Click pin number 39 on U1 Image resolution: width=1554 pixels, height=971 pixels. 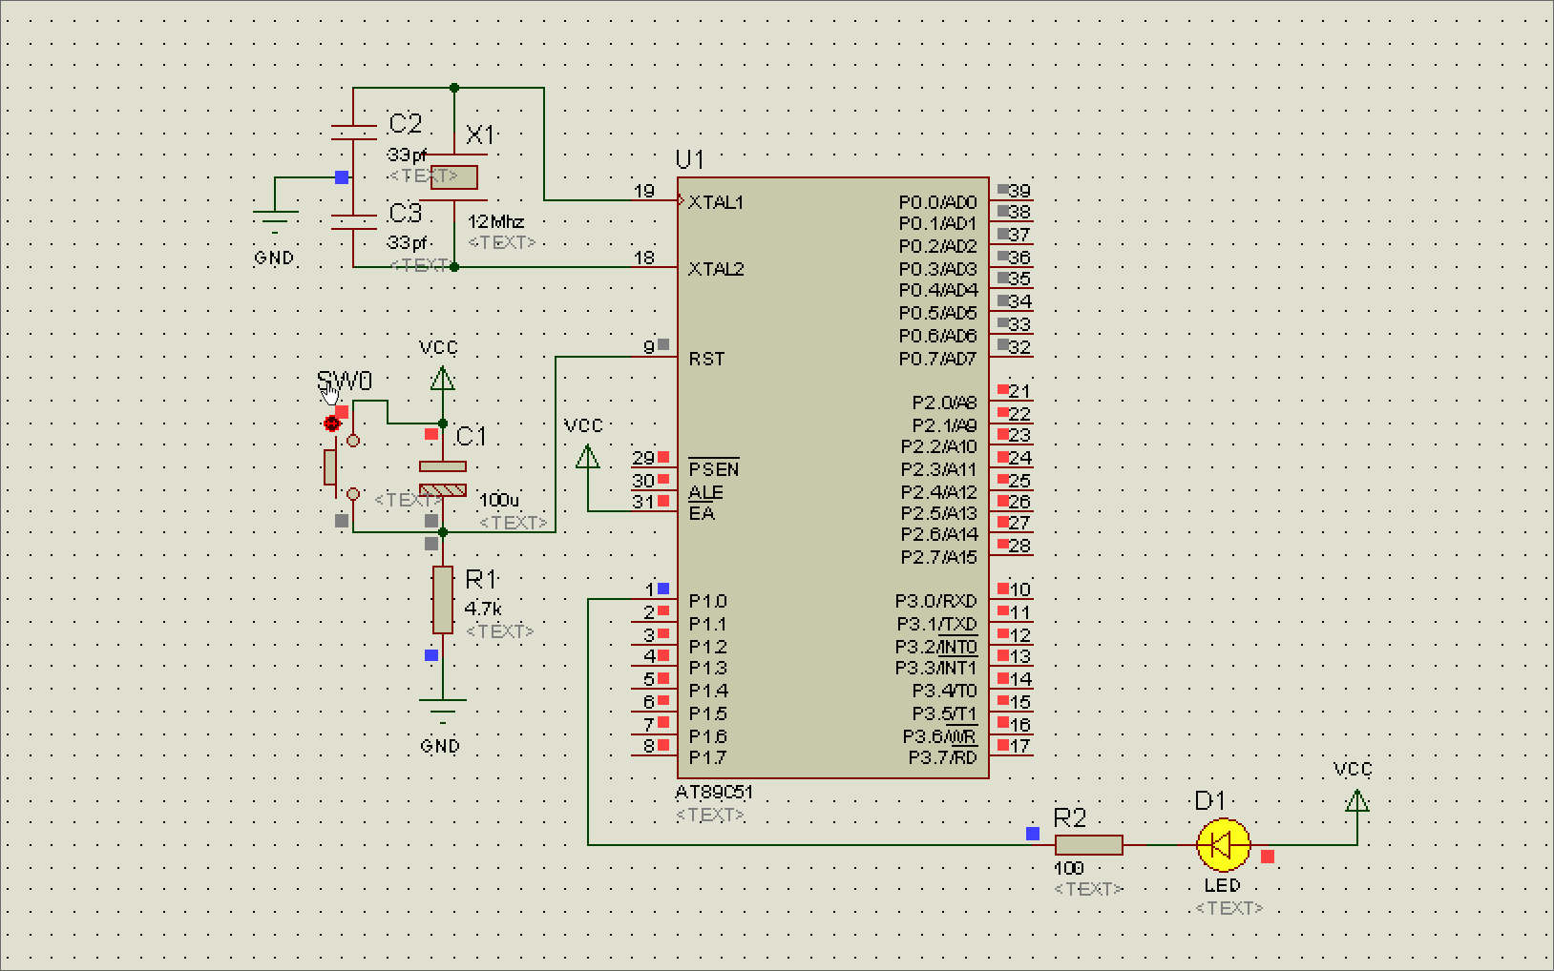[1019, 191]
